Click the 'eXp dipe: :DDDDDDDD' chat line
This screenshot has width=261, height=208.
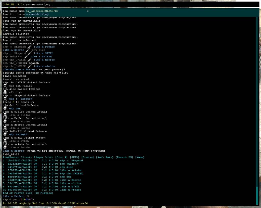pos(18,200)
